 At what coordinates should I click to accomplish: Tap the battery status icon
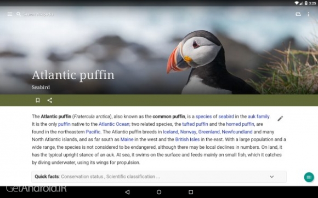point(306,3)
